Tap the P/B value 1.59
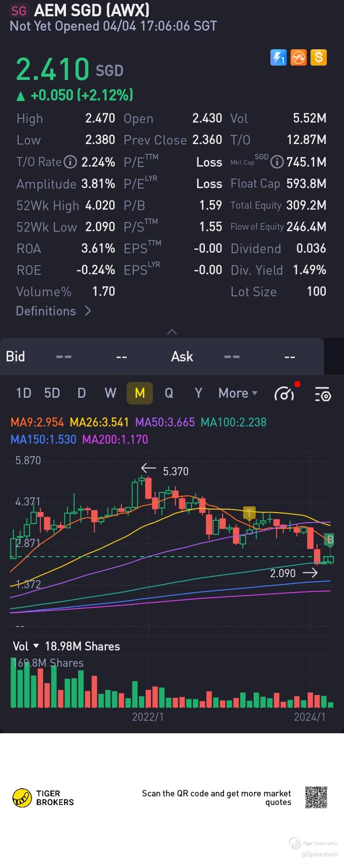 point(211,205)
